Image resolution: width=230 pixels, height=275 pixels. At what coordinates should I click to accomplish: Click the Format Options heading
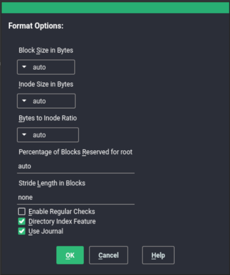36,26
